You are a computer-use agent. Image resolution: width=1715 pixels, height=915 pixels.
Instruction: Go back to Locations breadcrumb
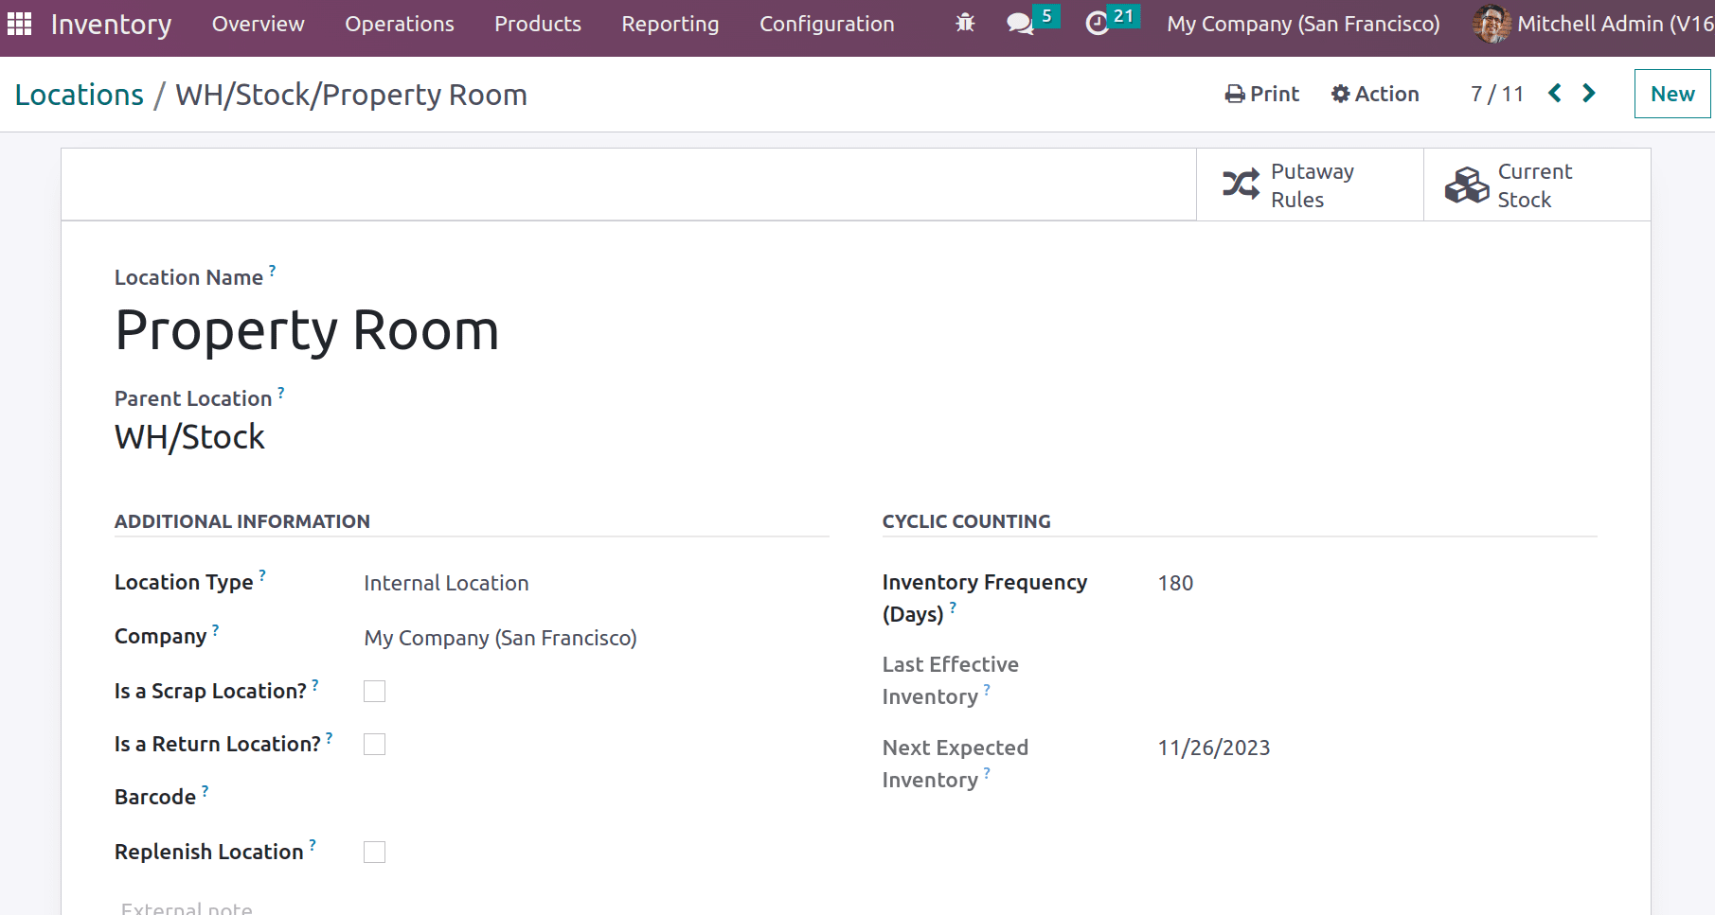(x=80, y=95)
